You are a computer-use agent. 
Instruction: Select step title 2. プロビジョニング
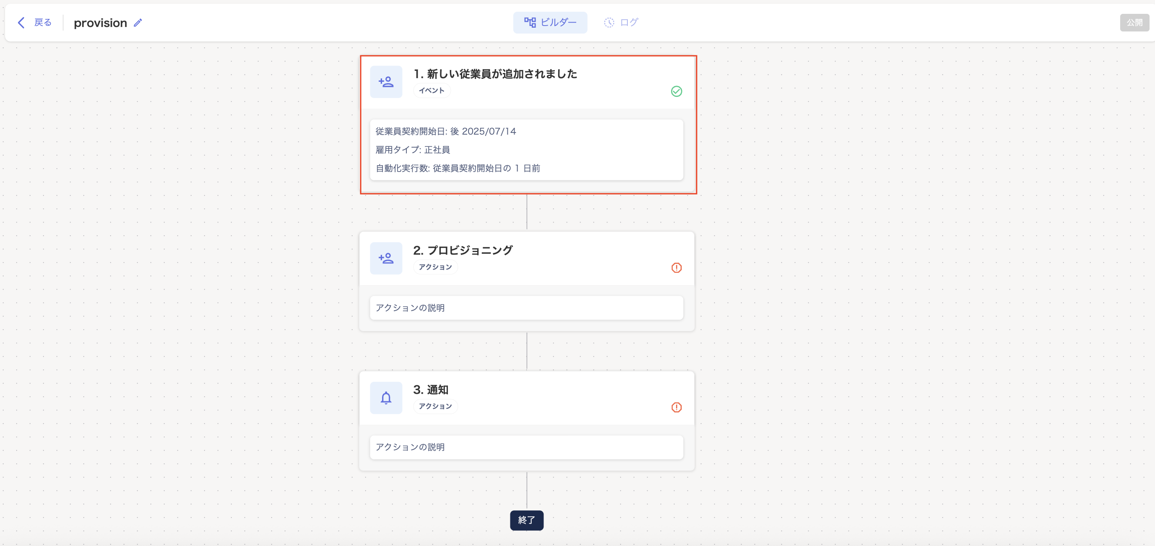[x=463, y=250]
